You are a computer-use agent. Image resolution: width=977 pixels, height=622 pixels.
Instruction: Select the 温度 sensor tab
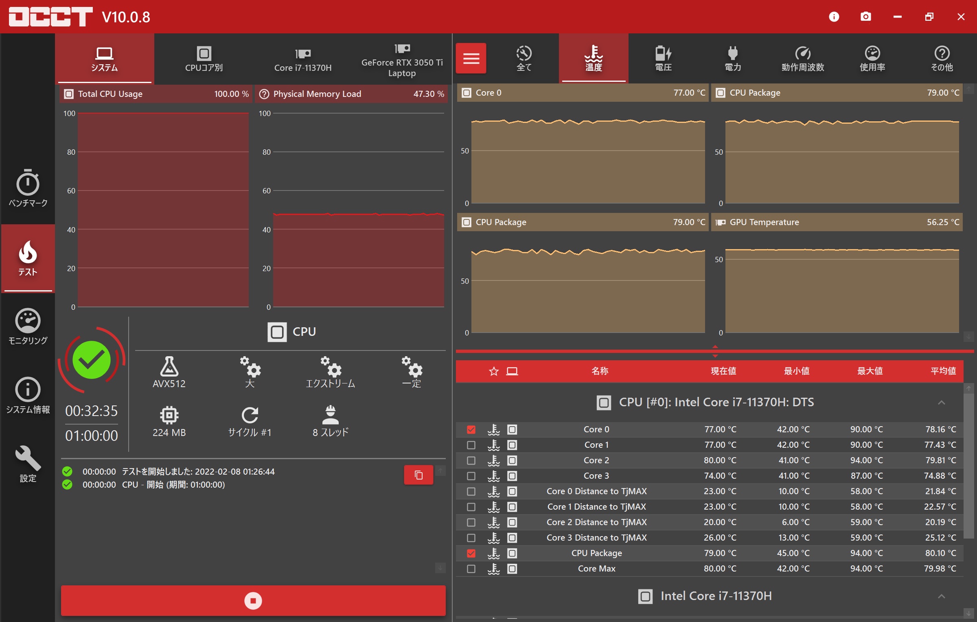pos(594,59)
